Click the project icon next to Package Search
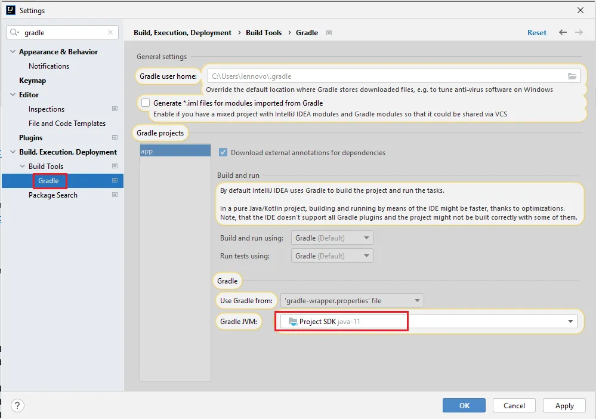596x419 pixels. tap(115, 195)
